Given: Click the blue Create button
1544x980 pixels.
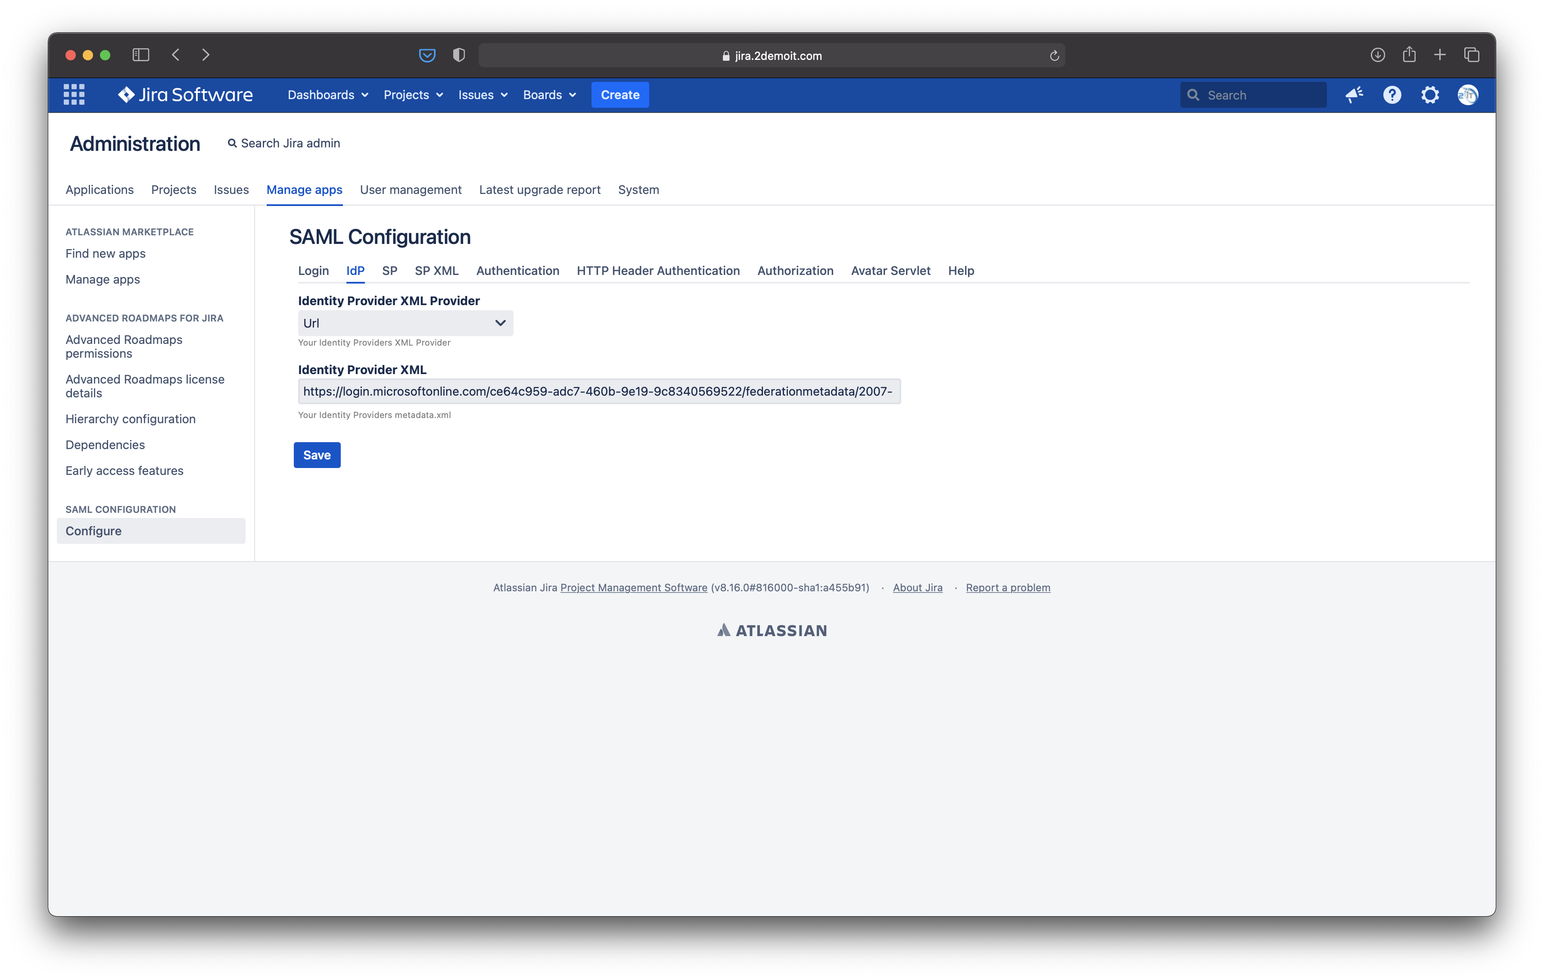Looking at the screenshot, I should pos(620,95).
